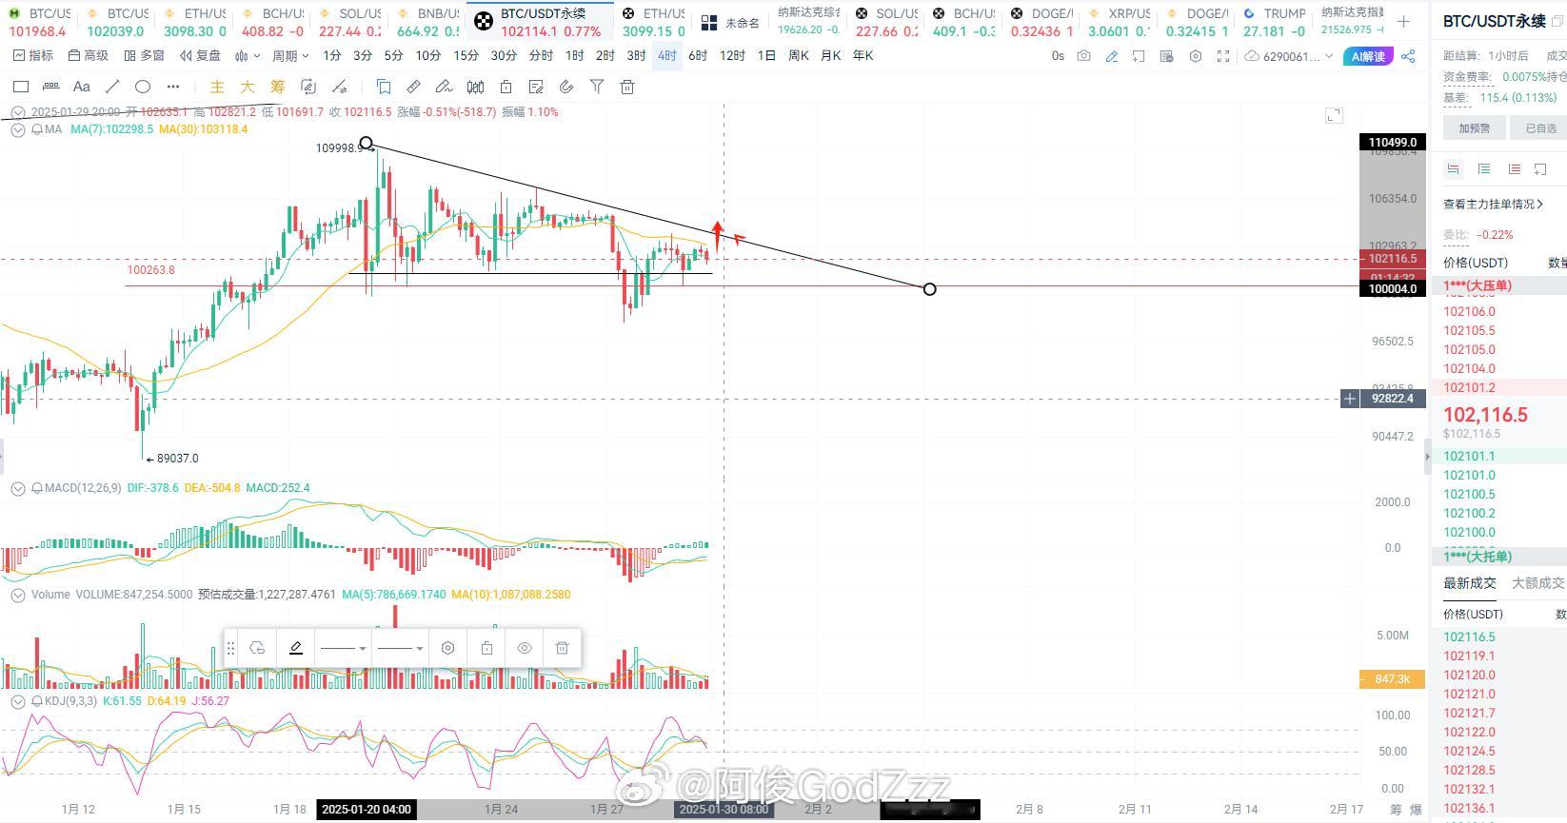1567x823 pixels.
Task: Toggle MA indicator alert bell
Action: 37,129
